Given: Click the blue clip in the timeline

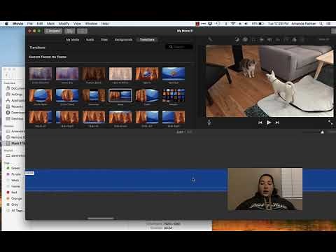Looking at the screenshot, I should (x=126, y=180).
